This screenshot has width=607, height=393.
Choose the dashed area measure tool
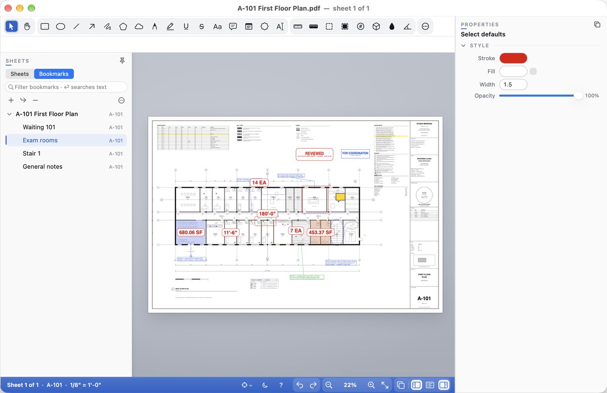coord(329,26)
